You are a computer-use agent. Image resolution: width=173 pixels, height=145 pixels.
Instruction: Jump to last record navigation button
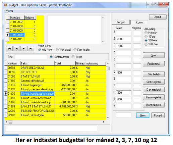click(x=31, y=49)
